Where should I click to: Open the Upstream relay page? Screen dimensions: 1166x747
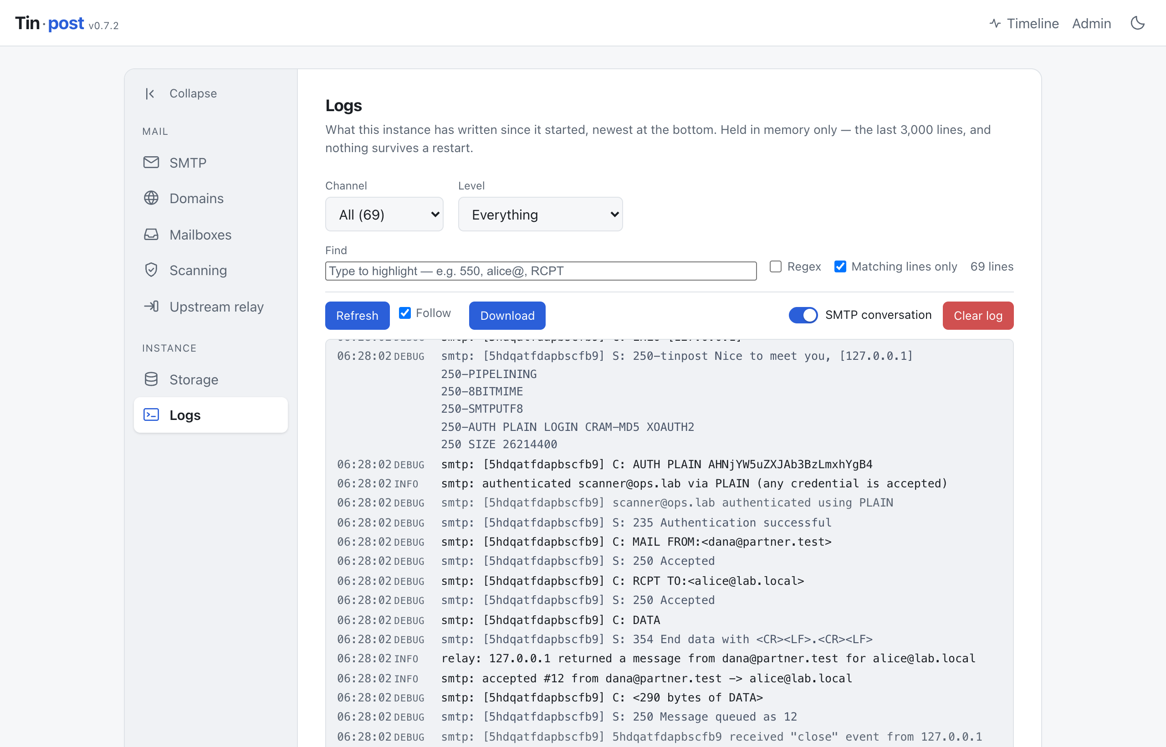coord(210,307)
